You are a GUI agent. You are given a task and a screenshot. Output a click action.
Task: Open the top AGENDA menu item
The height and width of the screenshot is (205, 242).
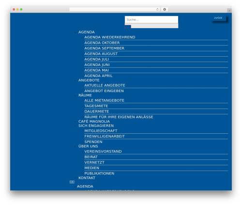87,32
